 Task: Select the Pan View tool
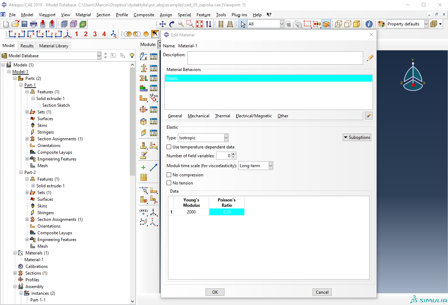[163, 24]
